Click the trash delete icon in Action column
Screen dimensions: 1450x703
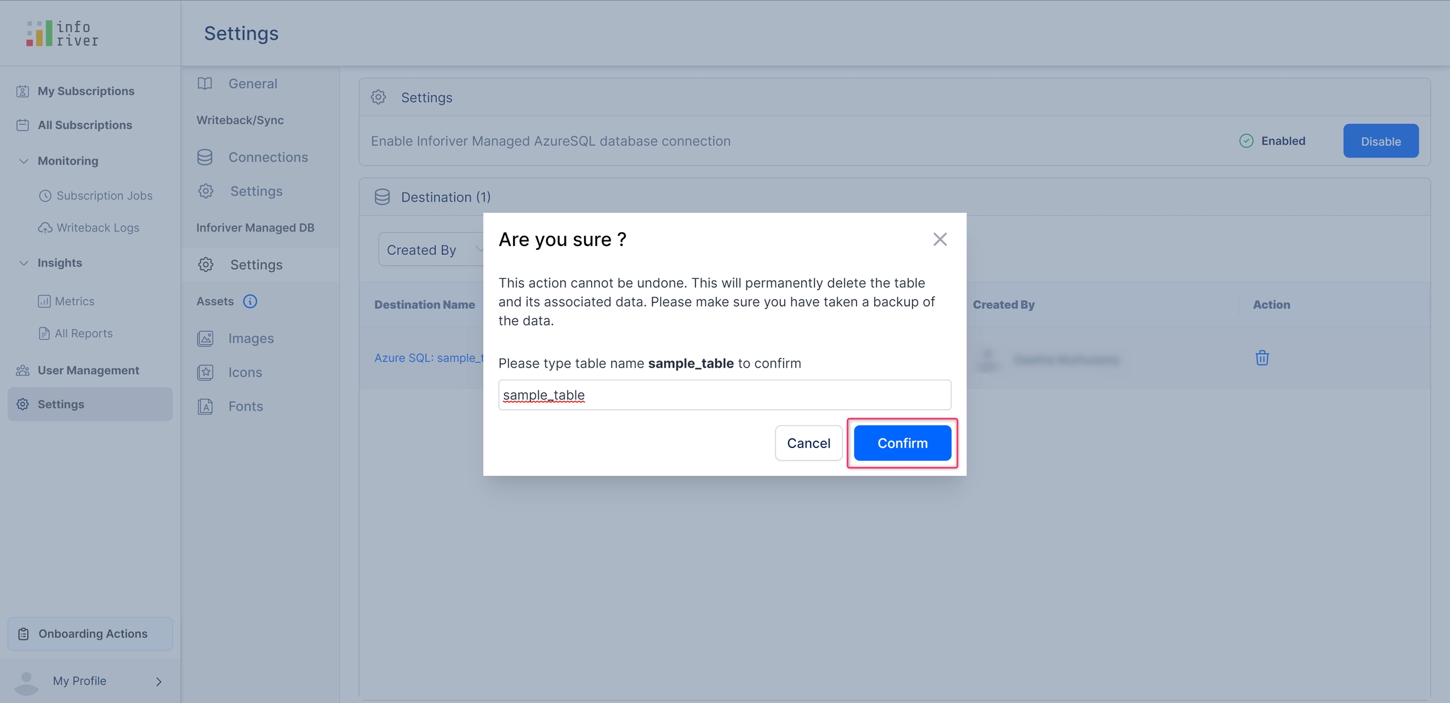pos(1262,357)
